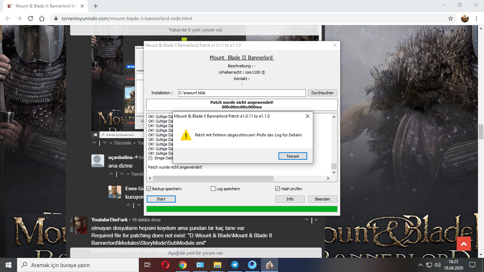Click the red scroll-to-top arrow button
The height and width of the screenshot is (272, 484).
[x=464, y=244]
